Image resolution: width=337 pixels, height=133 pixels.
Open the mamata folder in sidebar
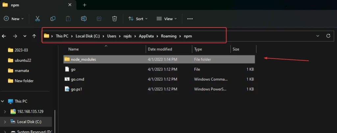coord(18,70)
